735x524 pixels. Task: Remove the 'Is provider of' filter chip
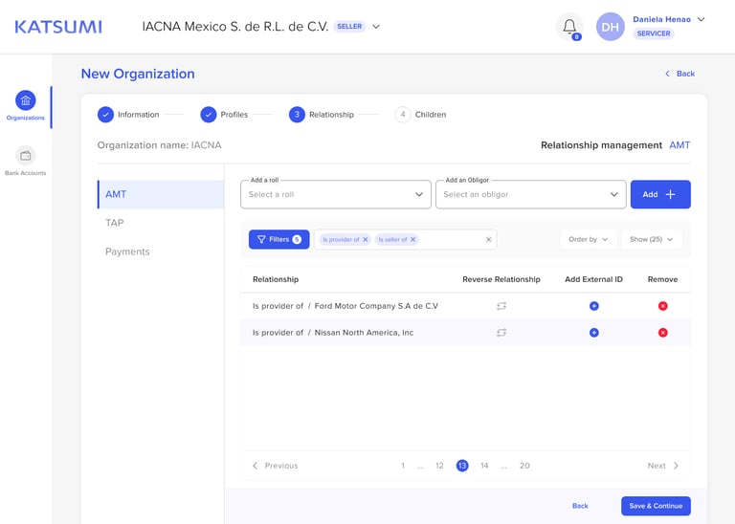tap(366, 239)
